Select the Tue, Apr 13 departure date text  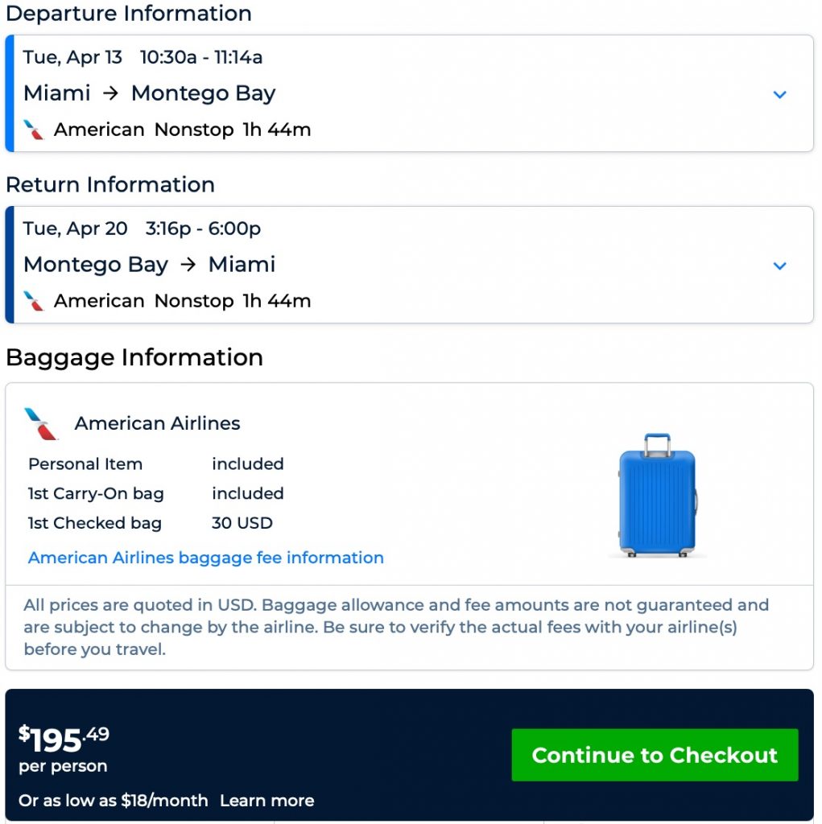tap(72, 57)
